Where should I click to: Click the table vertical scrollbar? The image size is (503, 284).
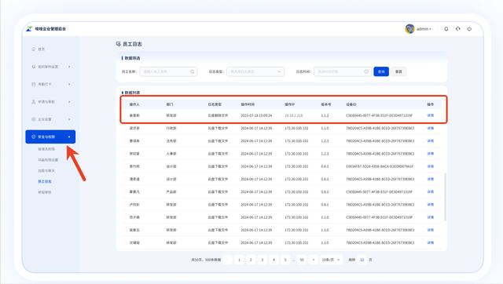445,197
